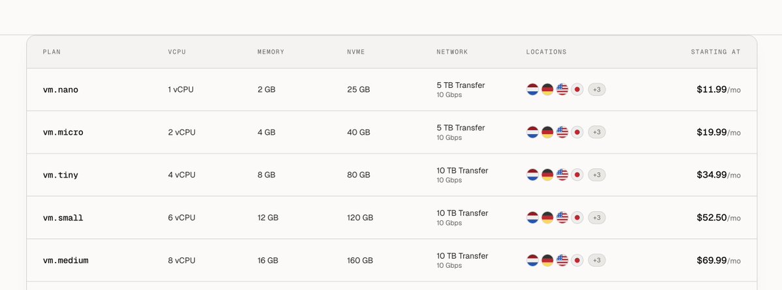The width and height of the screenshot is (782, 290).
Task: Expand the +3 locations badge for vm.nano
Action: 597,90
